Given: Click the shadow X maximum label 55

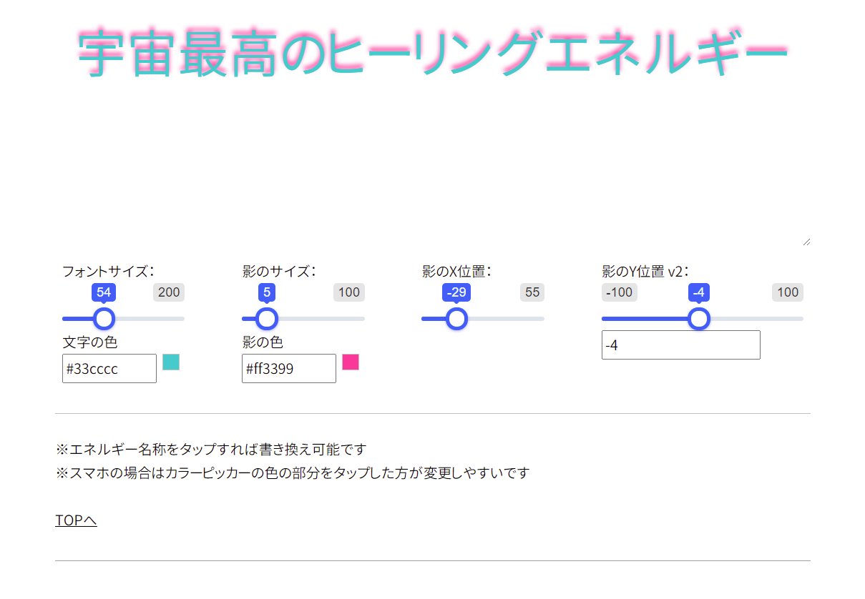Looking at the screenshot, I should pos(532,292).
